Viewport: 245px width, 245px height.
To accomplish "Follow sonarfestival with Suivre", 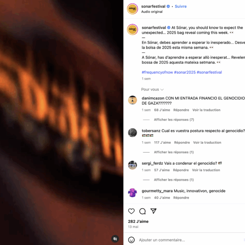I will [x=181, y=6].
